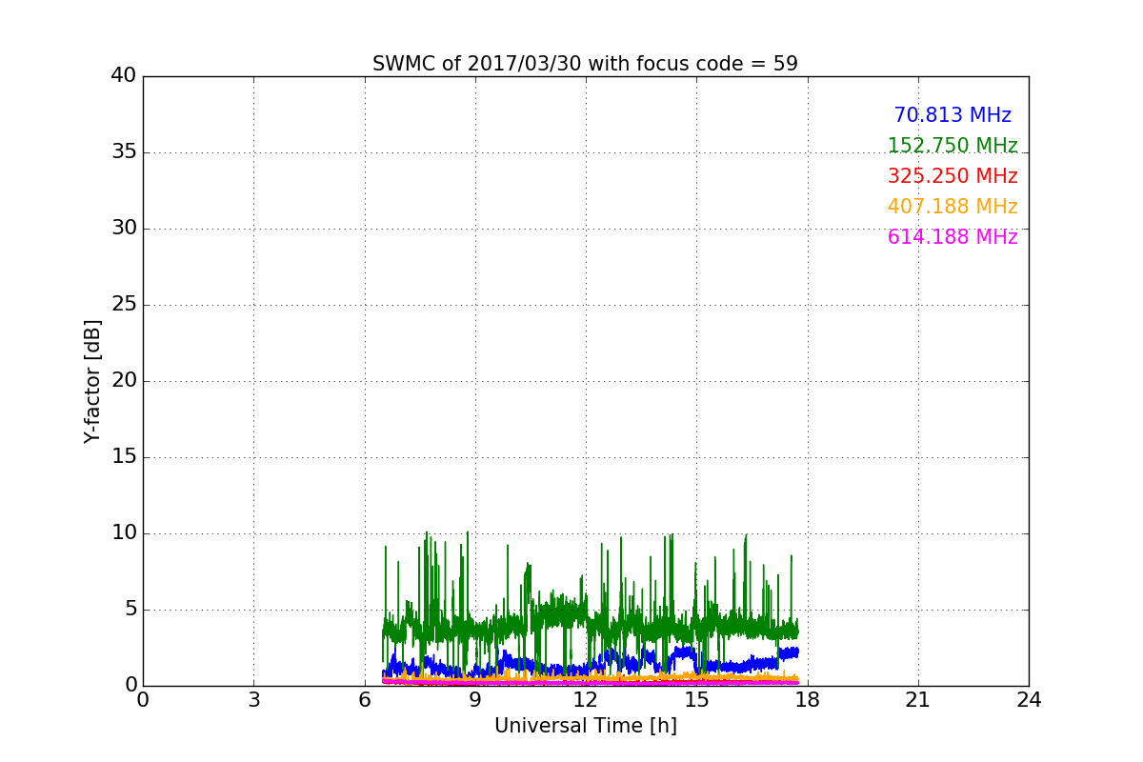Click y-axis tick label 30
The width and height of the screenshot is (1143, 762).
click(x=124, y=229)
